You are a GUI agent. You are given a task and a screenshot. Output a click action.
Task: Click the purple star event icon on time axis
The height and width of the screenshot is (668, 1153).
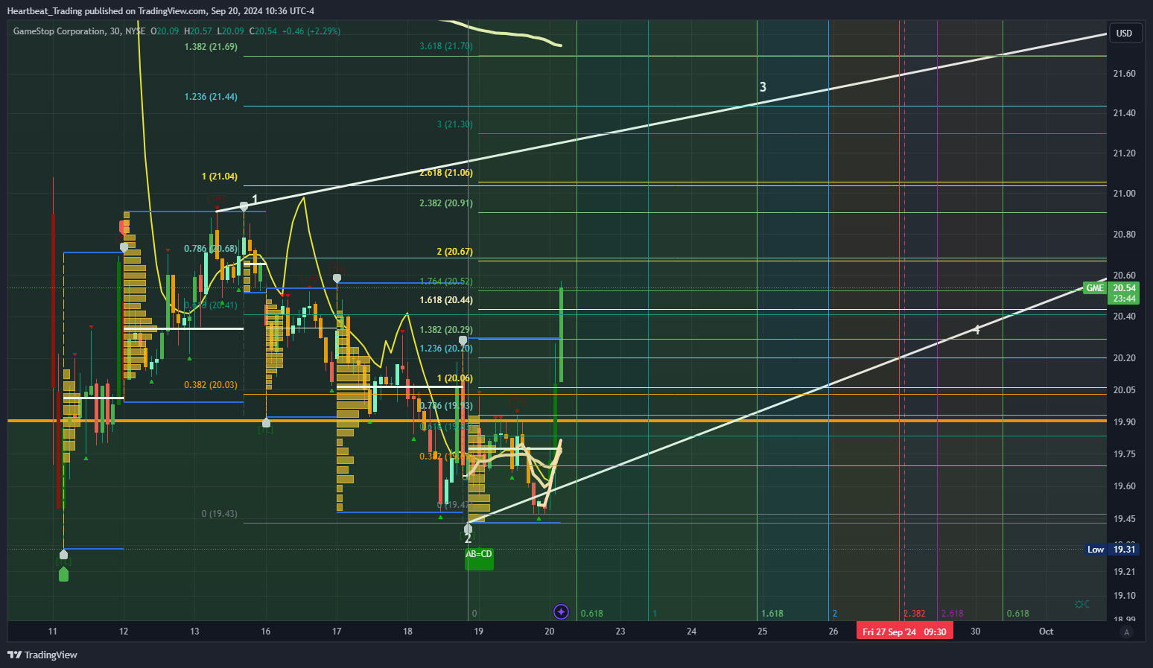(562, 612)
